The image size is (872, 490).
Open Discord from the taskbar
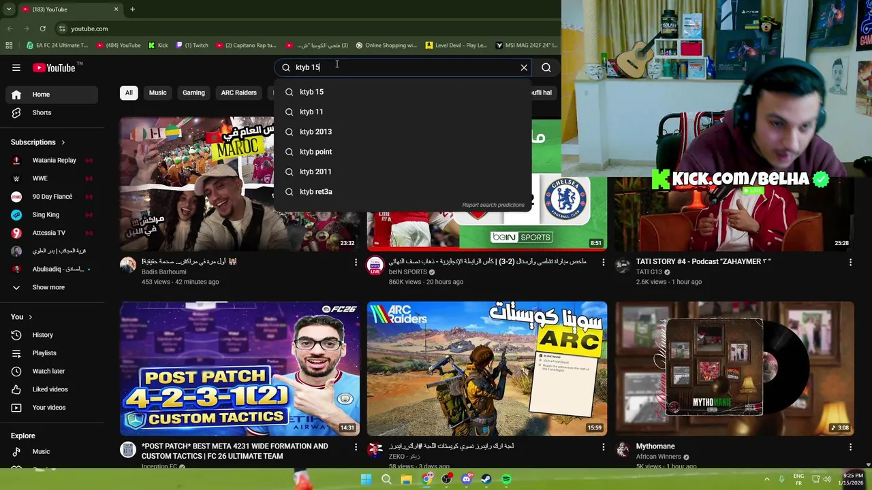[x=467, y=479]
